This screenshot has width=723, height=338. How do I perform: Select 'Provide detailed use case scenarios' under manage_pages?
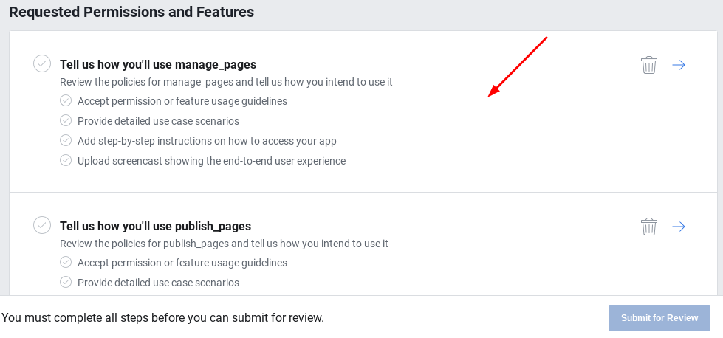coord(158,121)
